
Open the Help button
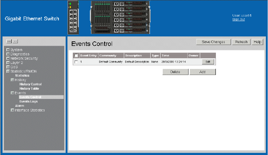(x=258, y=42)
